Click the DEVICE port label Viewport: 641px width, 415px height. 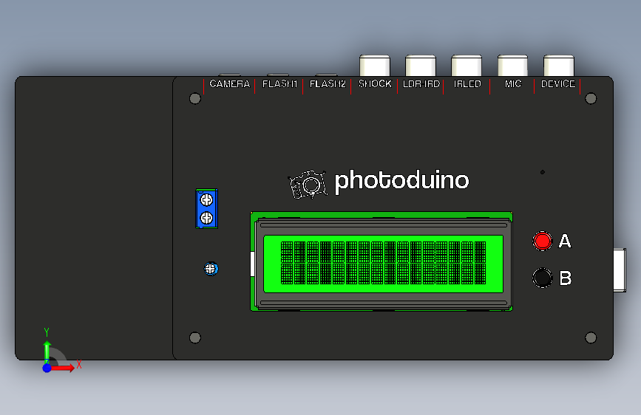[x=558, y=83]
